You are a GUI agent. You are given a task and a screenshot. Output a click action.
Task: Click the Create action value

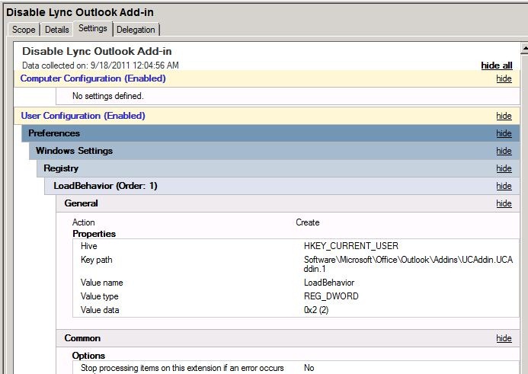point(308,222)
